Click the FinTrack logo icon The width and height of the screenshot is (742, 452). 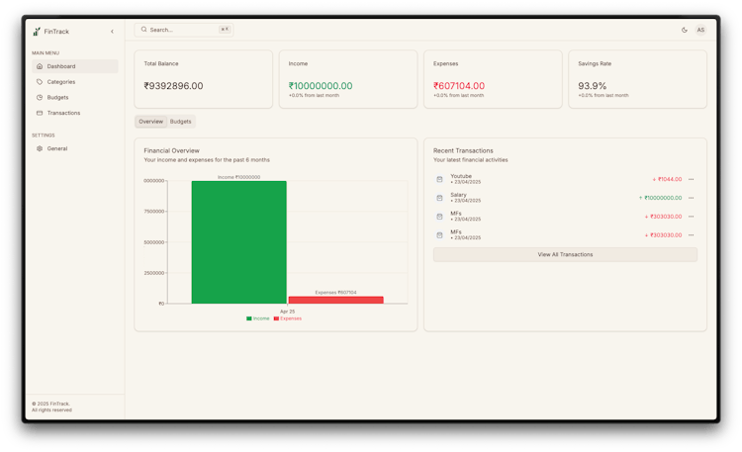[x=37, y=32]
